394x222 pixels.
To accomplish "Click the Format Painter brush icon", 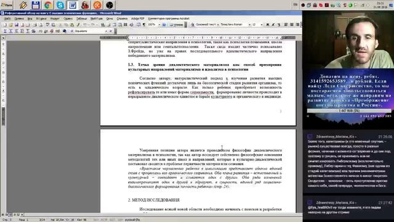I will pyautogui.click(x=78, y=25).
